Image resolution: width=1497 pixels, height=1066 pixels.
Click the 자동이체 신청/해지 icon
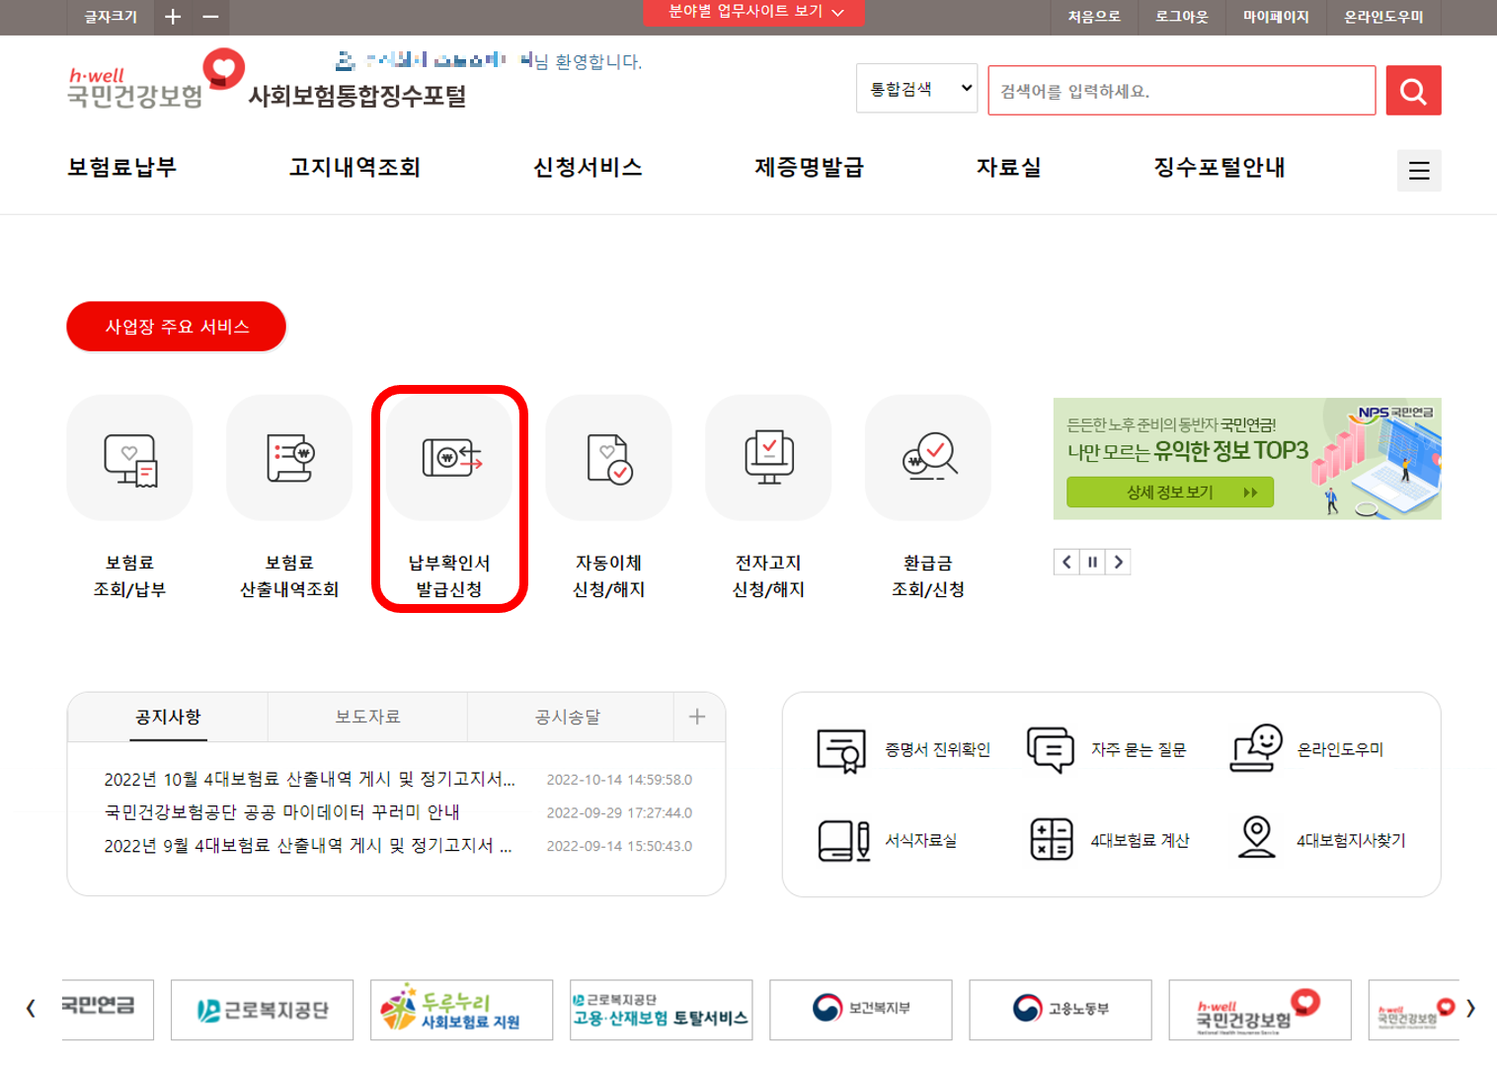coord(608,457)
